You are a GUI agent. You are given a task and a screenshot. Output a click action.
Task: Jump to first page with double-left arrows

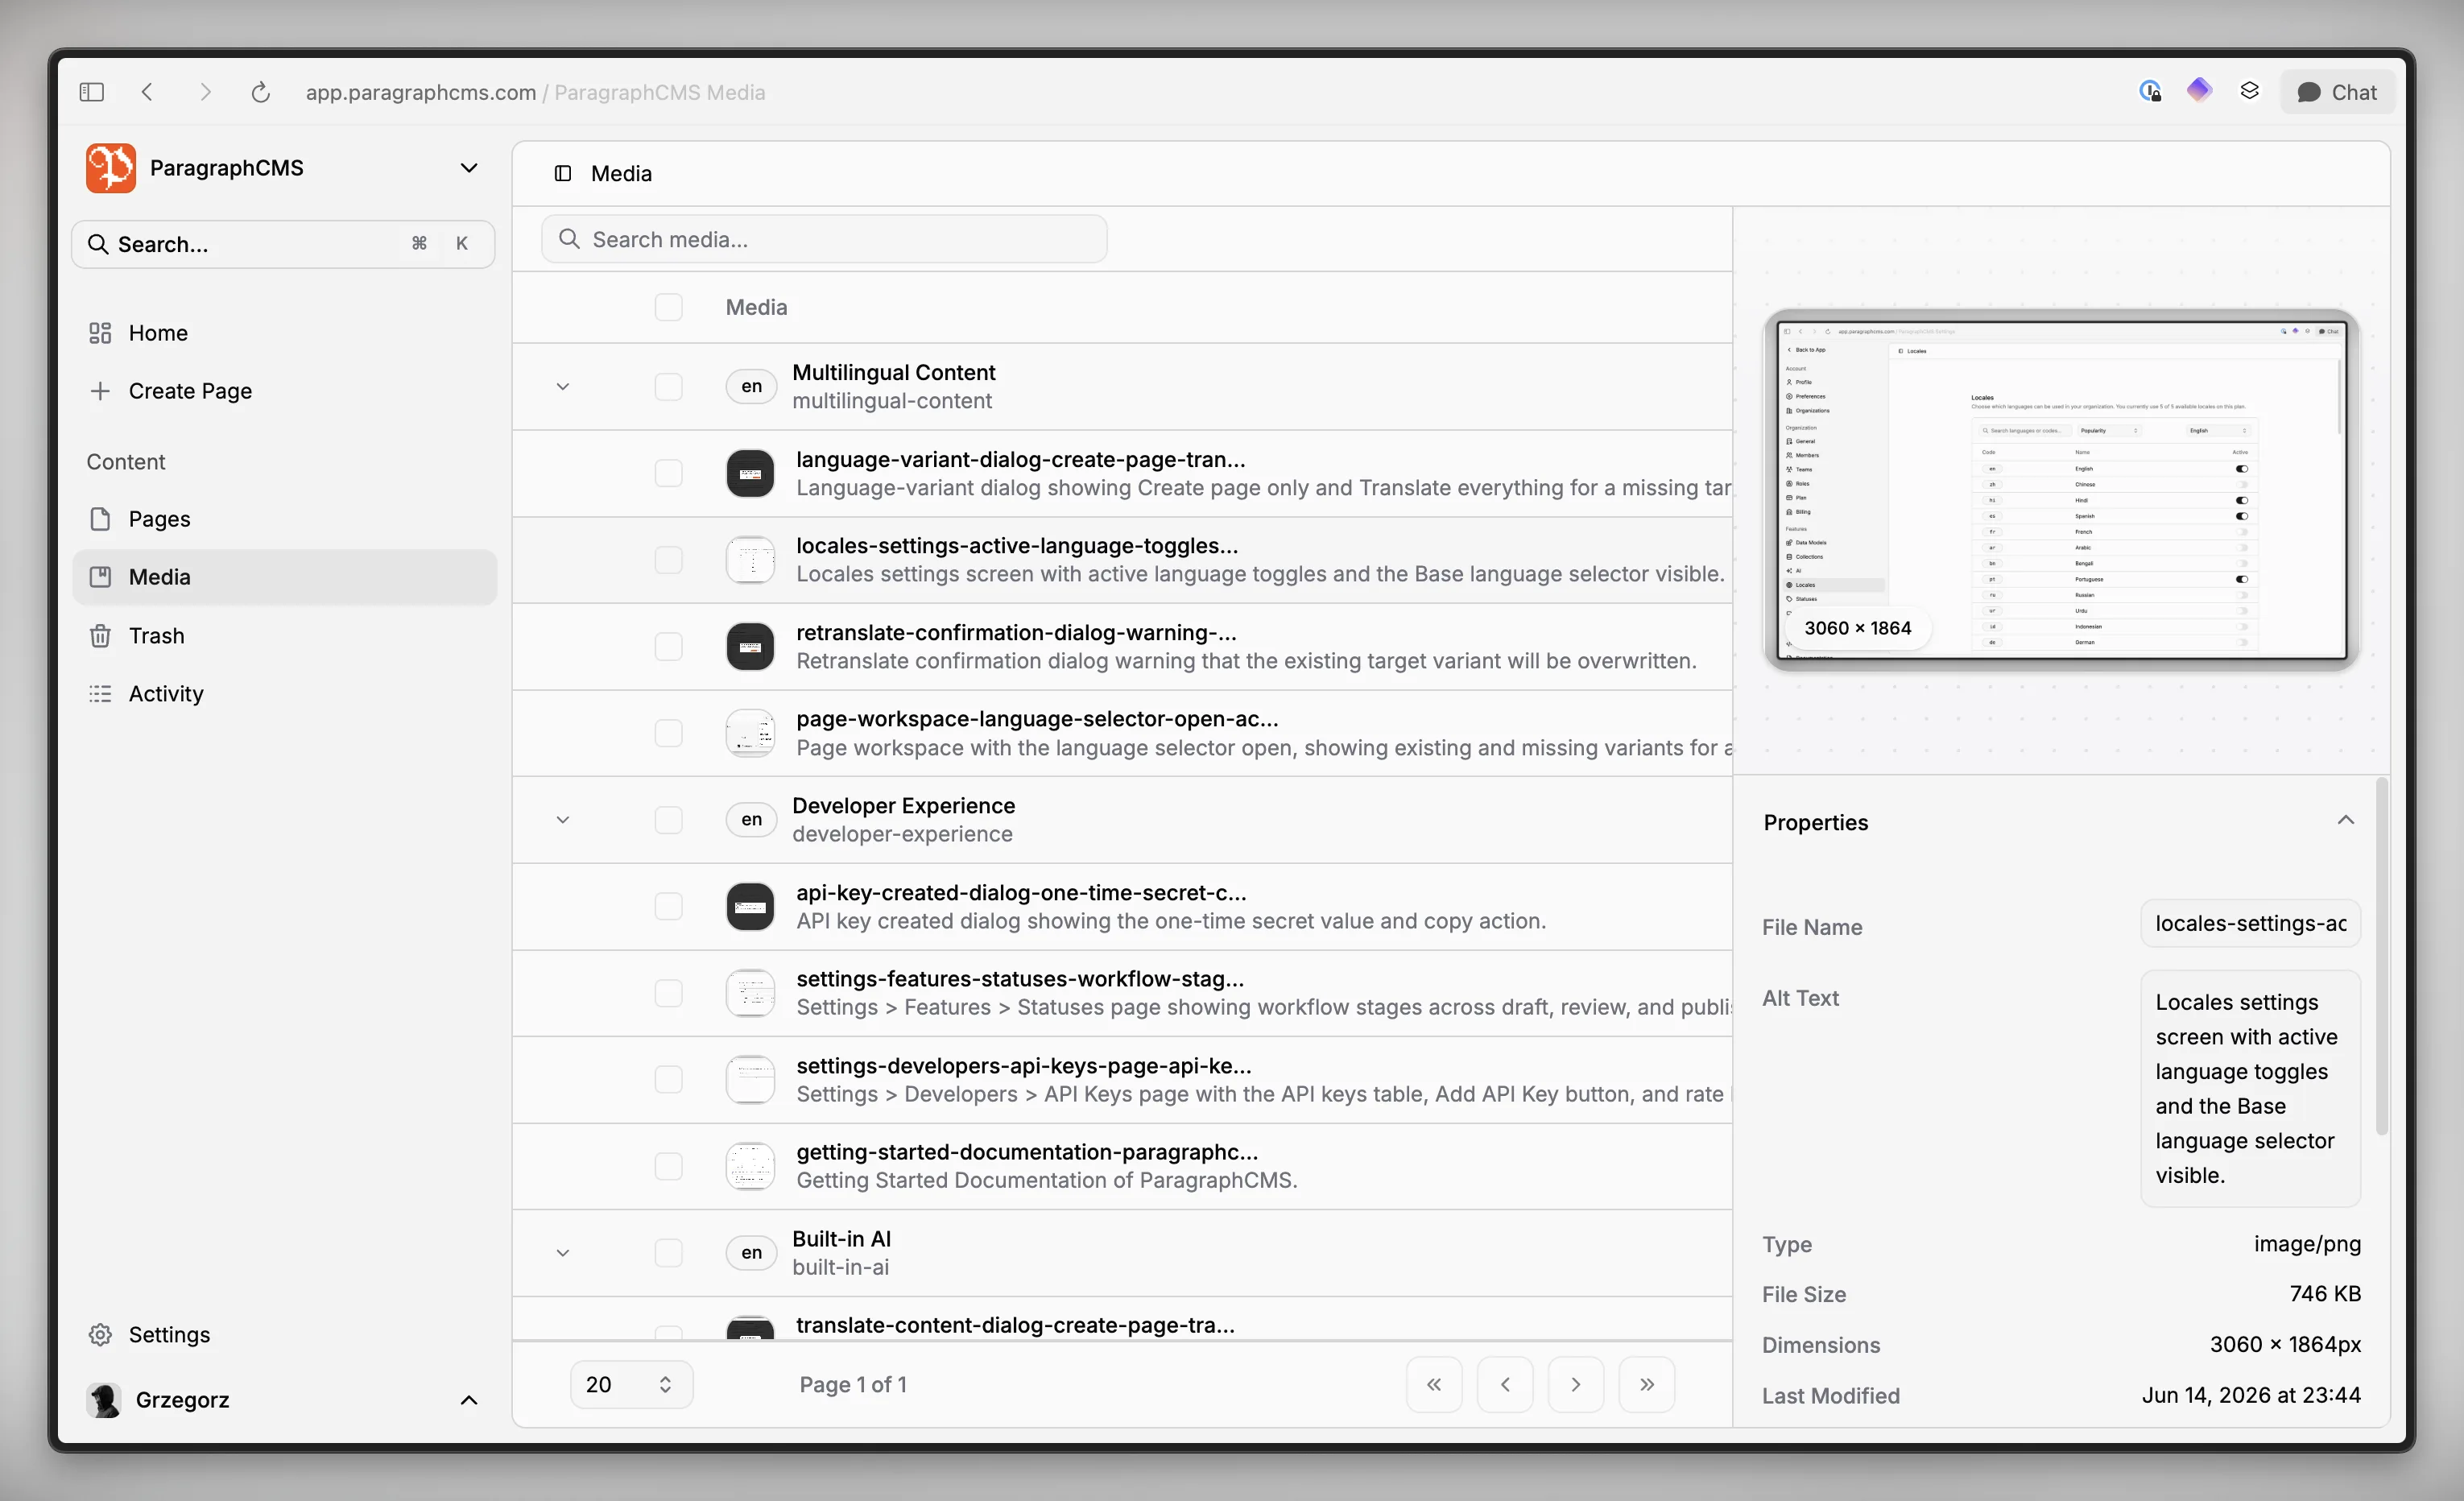1434,1384
